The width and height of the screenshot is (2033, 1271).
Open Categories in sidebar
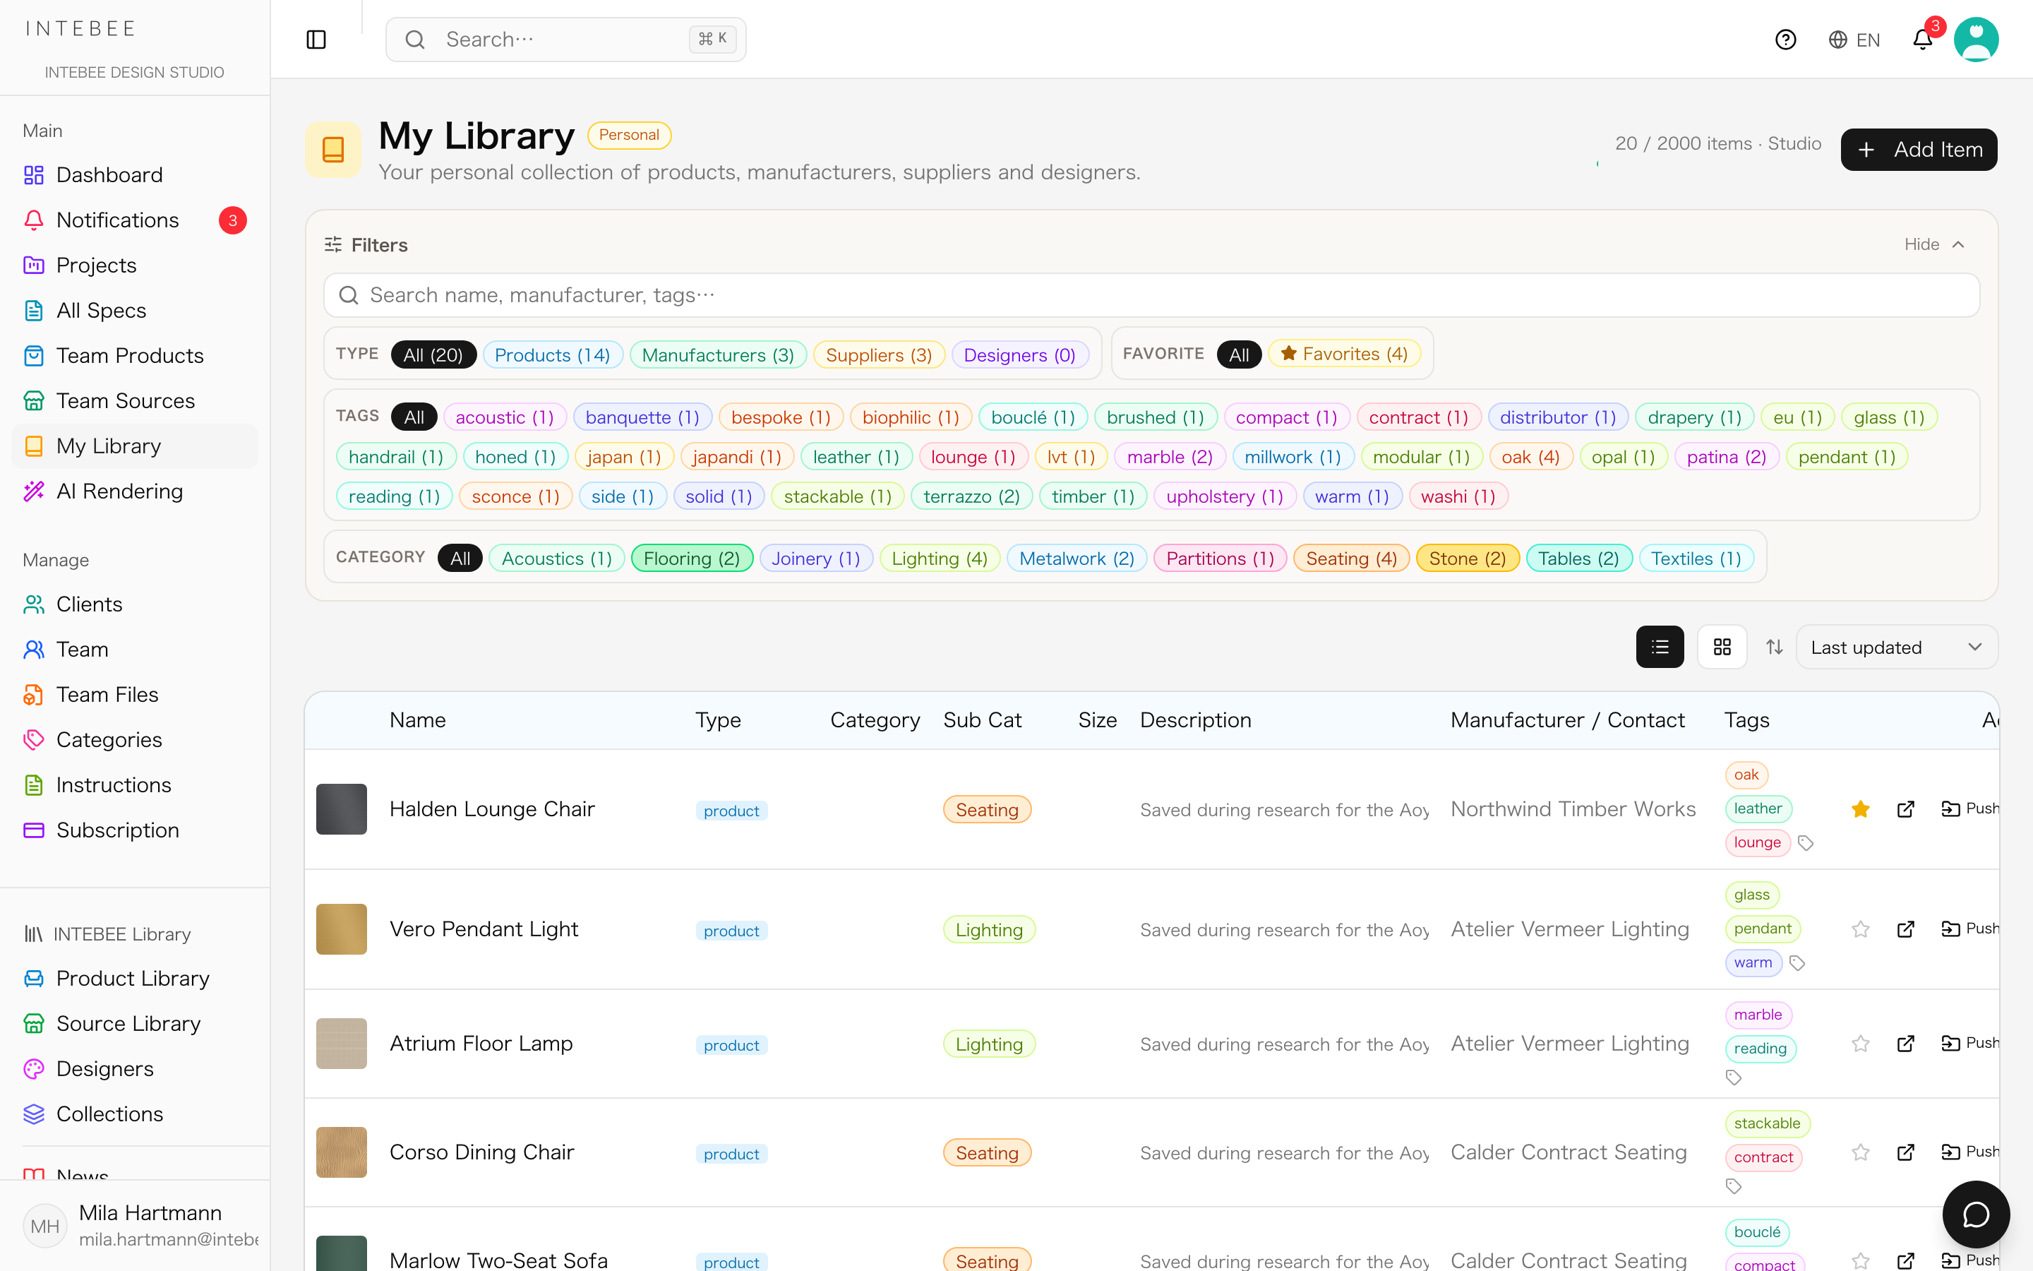tap(134, 740)
